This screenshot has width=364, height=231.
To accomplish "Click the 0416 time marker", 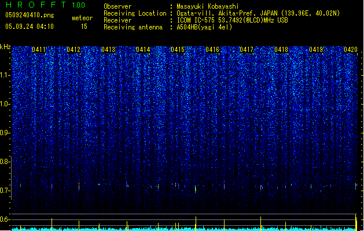I will click(x=212, y=50).
